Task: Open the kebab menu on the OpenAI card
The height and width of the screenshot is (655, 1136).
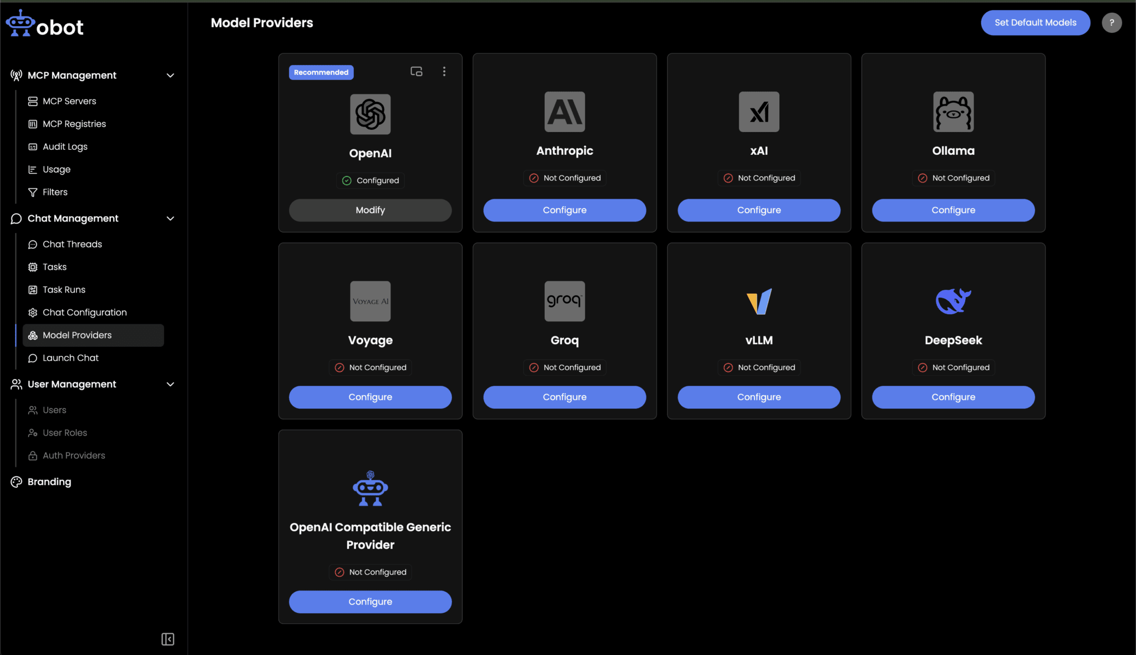Action: click(x=444, y=72)
